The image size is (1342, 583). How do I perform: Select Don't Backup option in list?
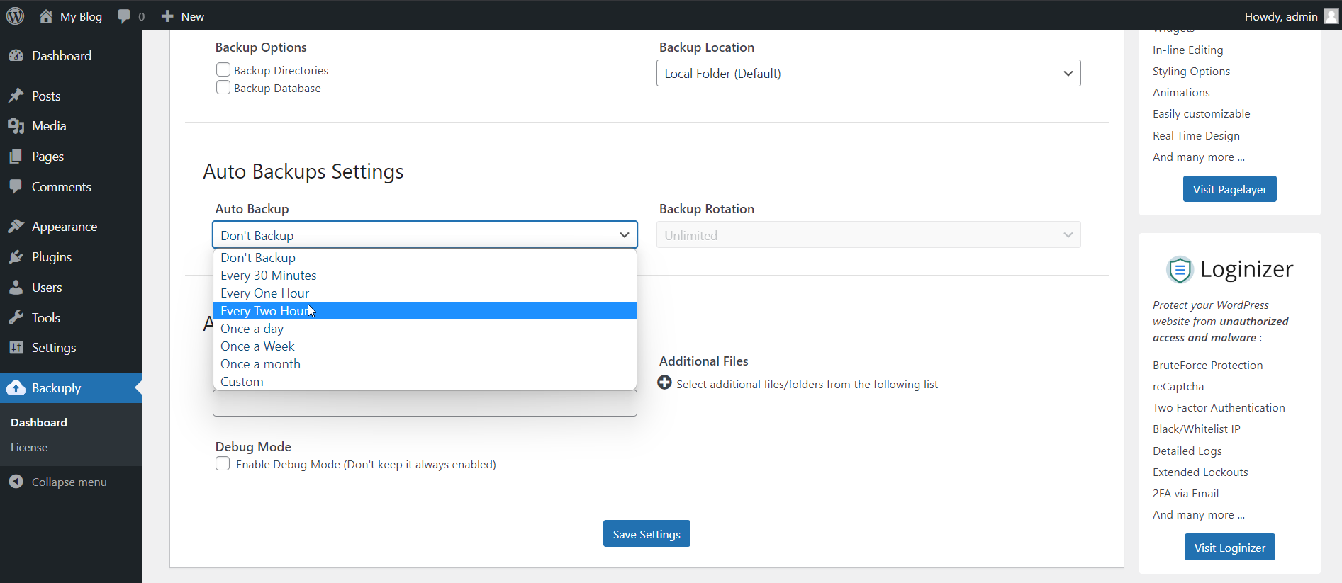425,257
